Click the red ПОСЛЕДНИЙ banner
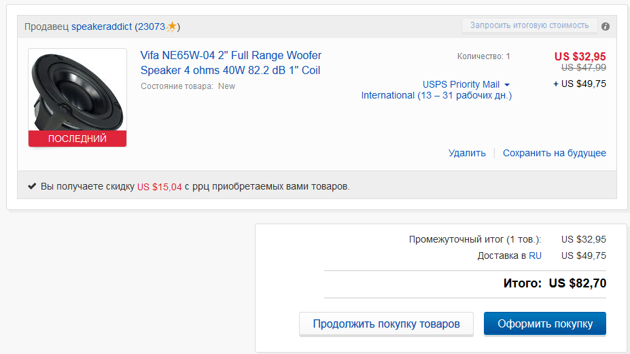The width and height of the screenshot is (630, 354). pyautogui.click(x=77, y=139)
